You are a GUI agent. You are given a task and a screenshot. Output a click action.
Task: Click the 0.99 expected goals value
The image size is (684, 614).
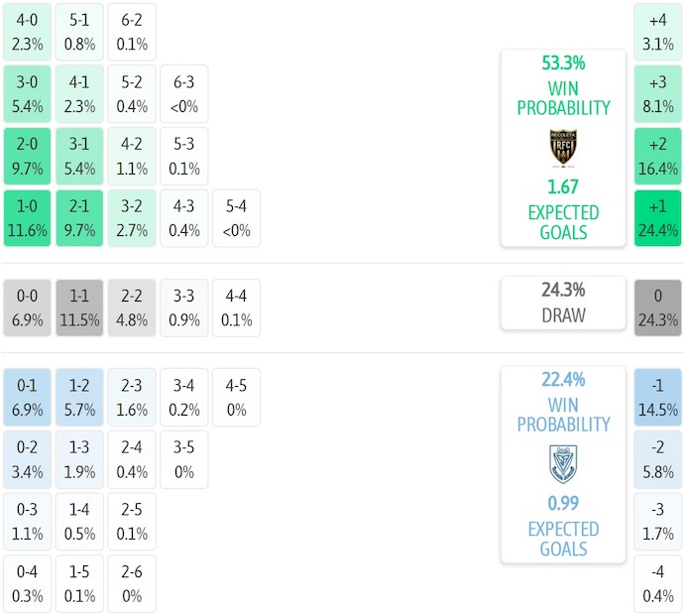click(x=563, y=503)
